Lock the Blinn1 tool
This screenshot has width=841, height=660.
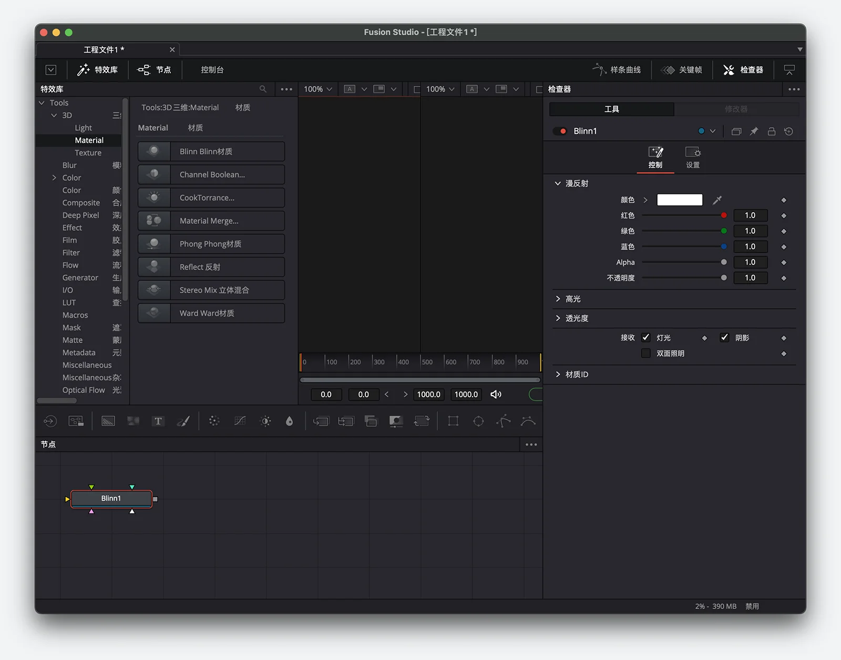pos(772,131)
